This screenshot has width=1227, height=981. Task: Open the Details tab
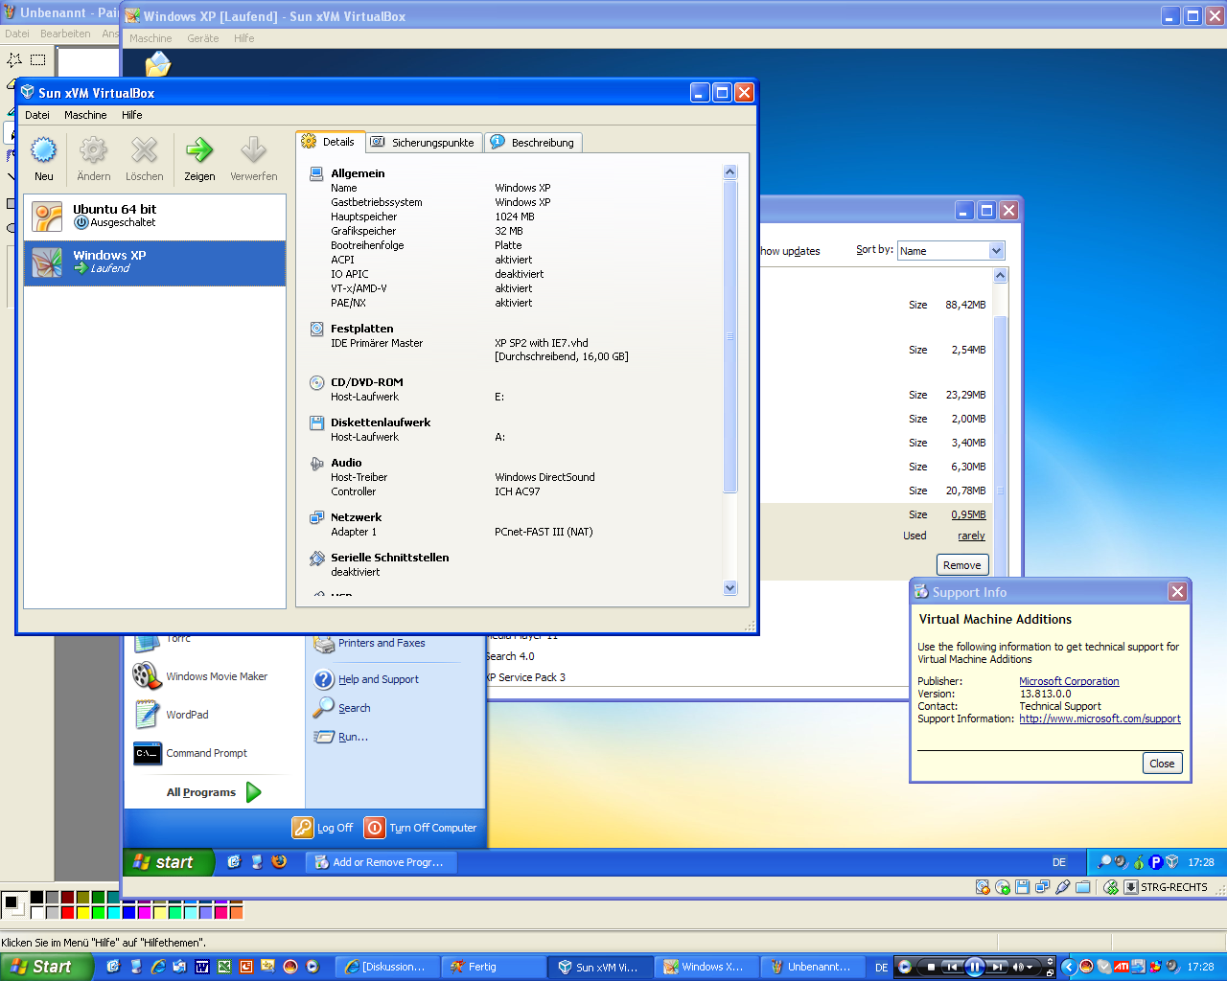point(329,142)
